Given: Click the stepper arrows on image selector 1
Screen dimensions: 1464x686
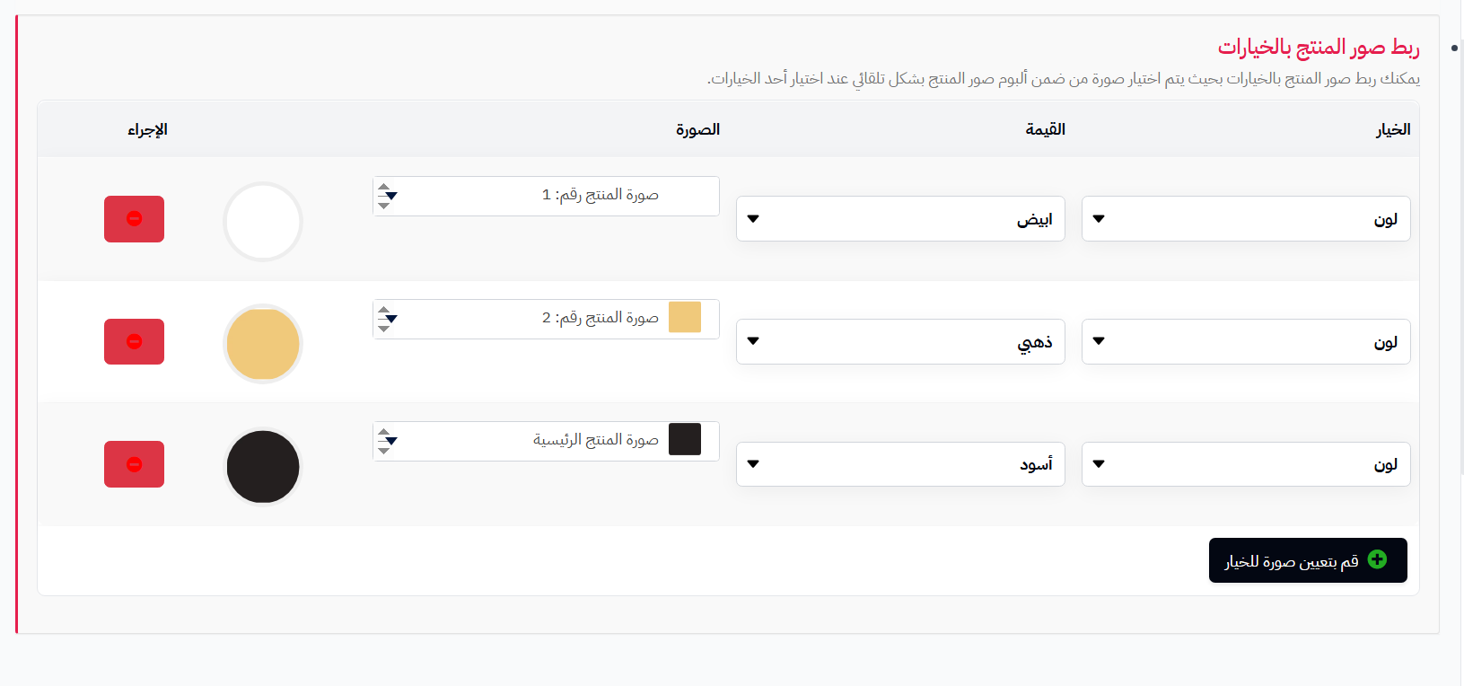Looking at the screenshot, I should click(386, 196).
